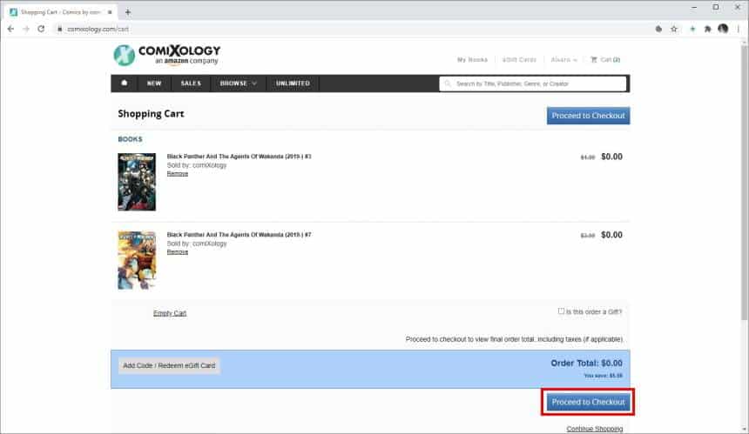Viewport: 749px width, 434px height.
Task: Bookmark this page with star icon
Action: (674, 29)
